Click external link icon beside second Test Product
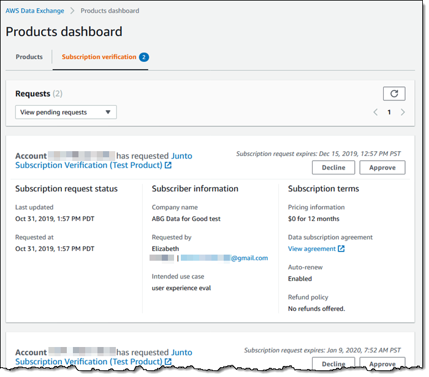The height and width of the screenshot is (377, 429). pyautogui.click(x=169, y=362)
